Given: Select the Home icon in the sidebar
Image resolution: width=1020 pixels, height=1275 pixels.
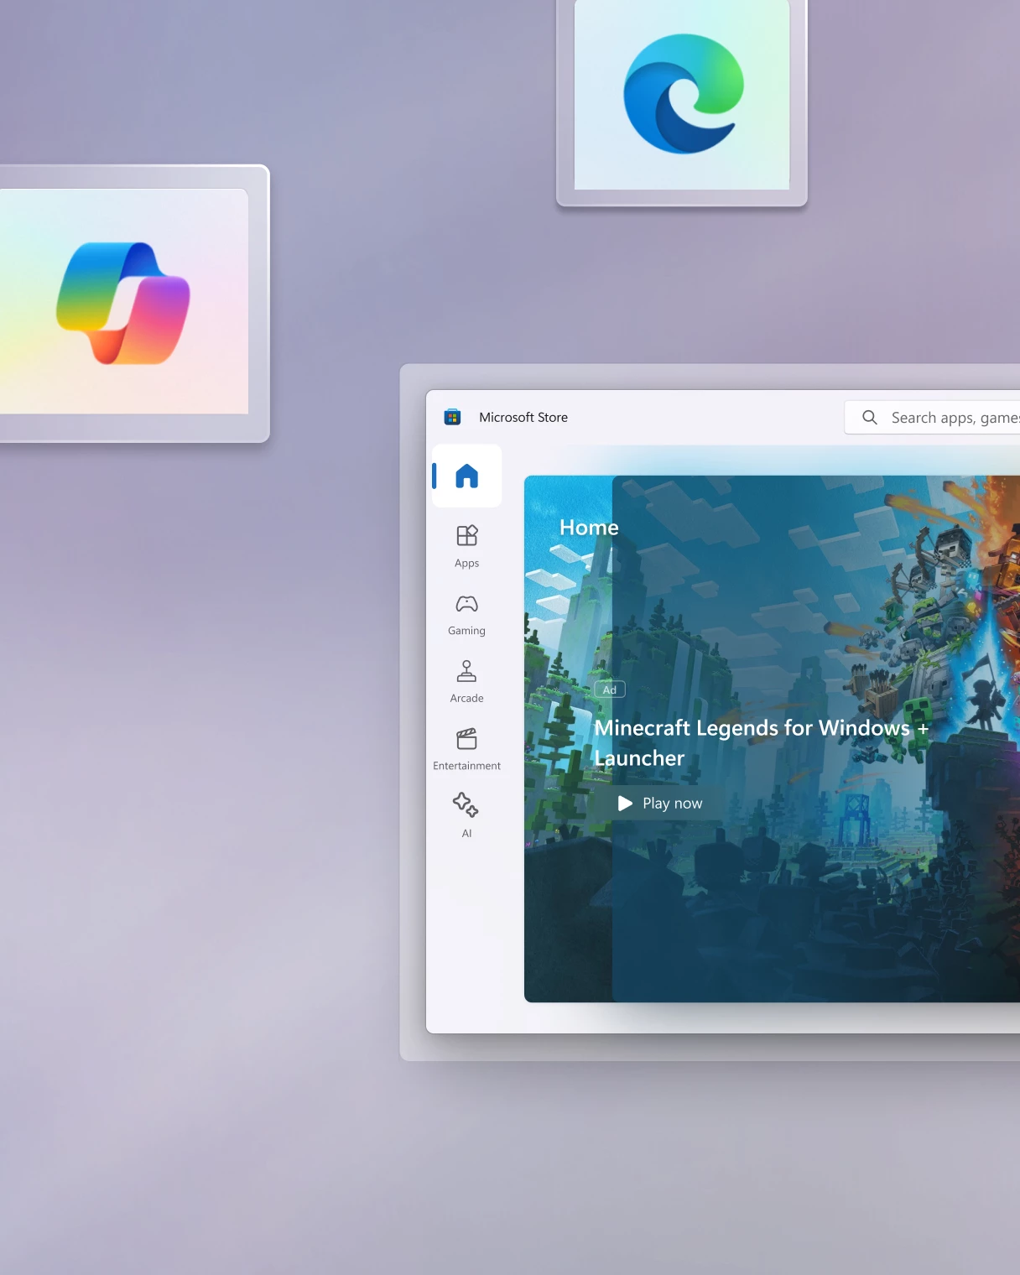Looking at the screenshot, I should click(x=466, y=476).
